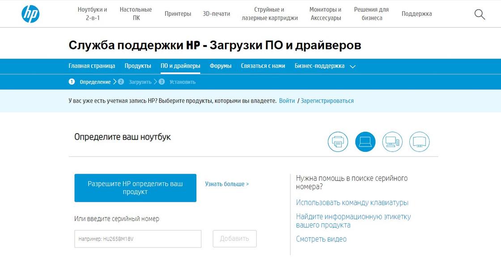Focus the serial number input field
The height and width of the screenshot is (263, 501).
138,239
